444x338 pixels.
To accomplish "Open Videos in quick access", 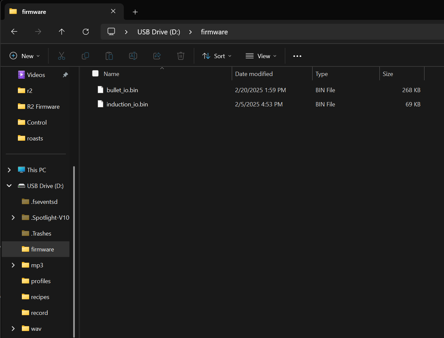I will (36, 75).
